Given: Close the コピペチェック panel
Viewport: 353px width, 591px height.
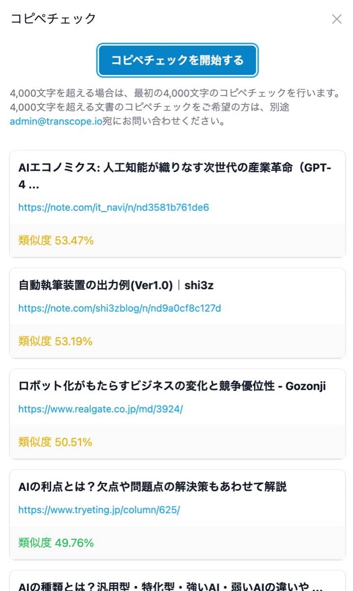Looking at the screenshot, I should [x=337, y=19].
